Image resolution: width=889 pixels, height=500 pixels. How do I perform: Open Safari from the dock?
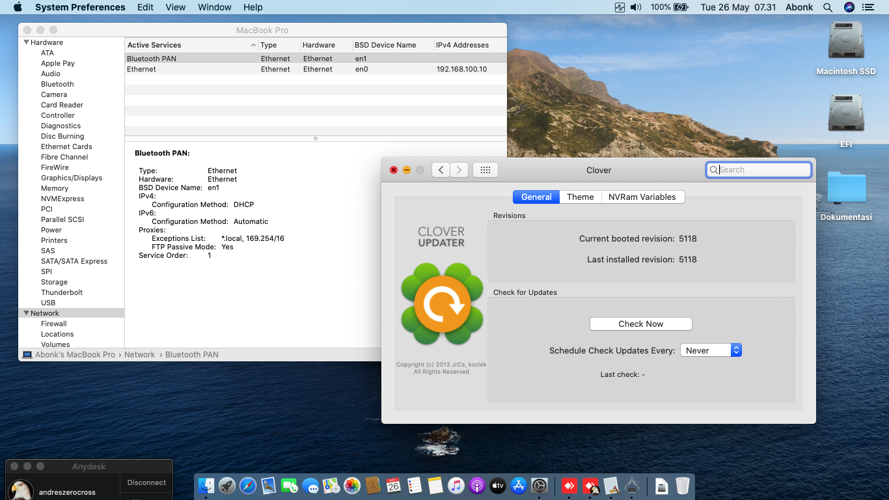[248, 486]
